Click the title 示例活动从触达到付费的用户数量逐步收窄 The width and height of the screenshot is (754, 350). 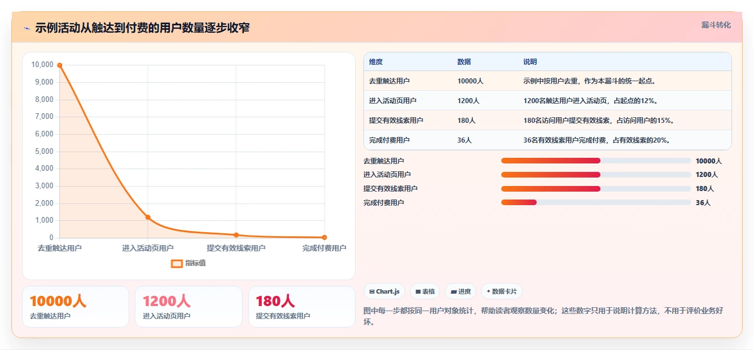click(142, 28)
